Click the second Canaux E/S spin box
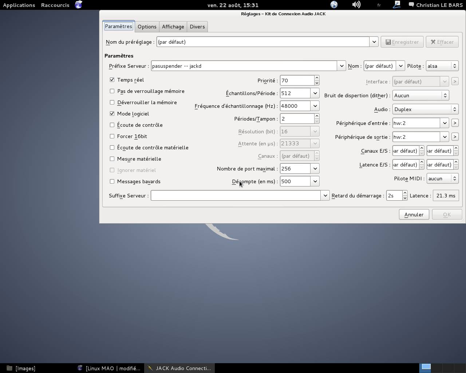The width and height of the screenshot is (466, 373). click(442, 151)
